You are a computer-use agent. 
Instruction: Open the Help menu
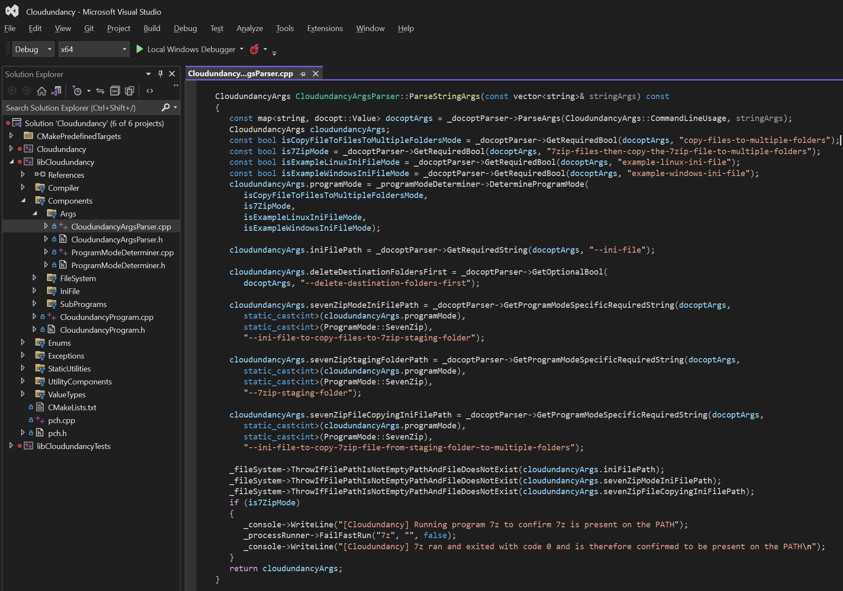coord(406,28)
